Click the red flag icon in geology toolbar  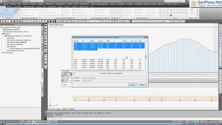(3, 21)
